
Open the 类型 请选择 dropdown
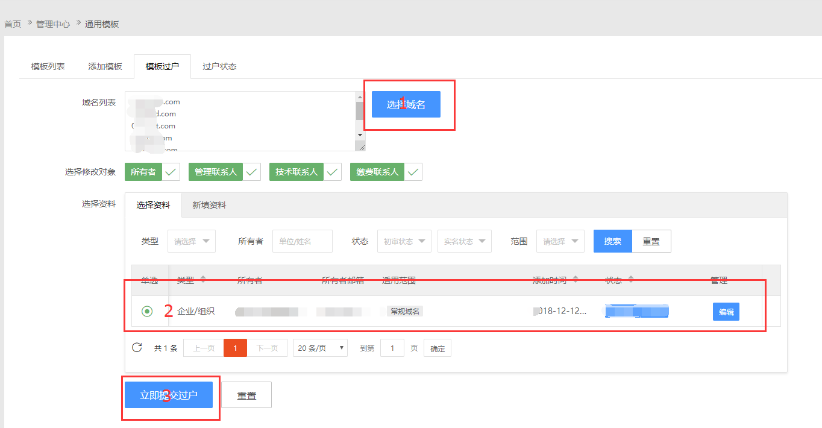pos(191,241)
